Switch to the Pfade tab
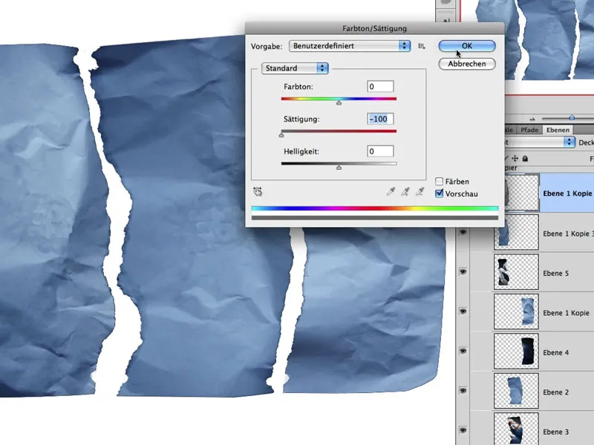594x445 pixels. pyautogui.click(x=529, y=130)
